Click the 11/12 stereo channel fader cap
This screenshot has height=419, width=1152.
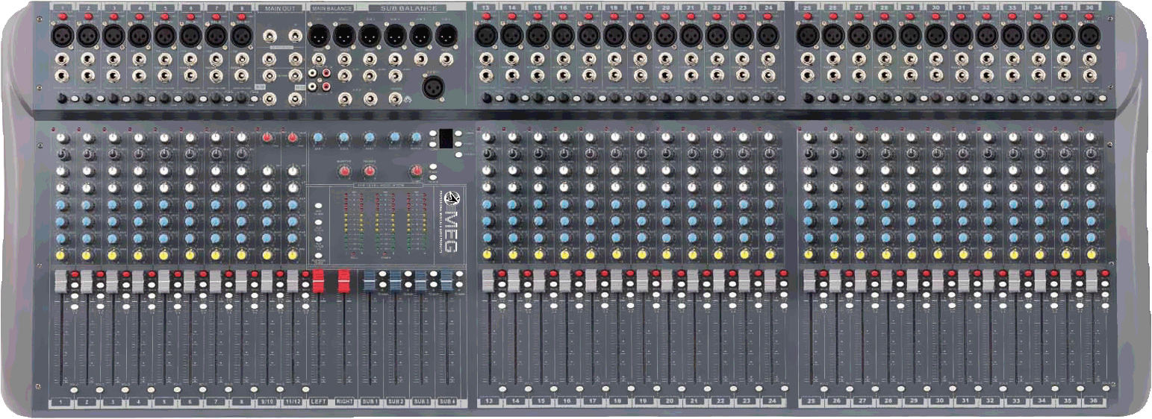[293, 281]
